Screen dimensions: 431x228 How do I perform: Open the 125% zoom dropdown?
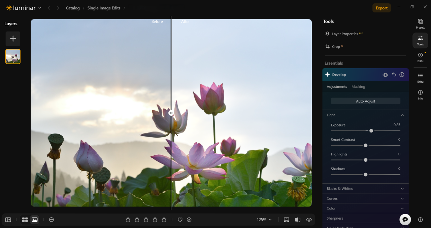pos(264,220)
